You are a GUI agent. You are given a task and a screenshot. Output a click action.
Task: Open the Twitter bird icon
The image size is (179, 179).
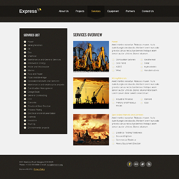142,164
